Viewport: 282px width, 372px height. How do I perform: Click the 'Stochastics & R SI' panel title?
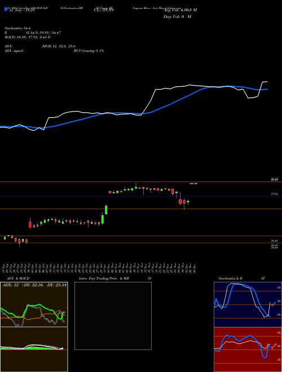241,278
